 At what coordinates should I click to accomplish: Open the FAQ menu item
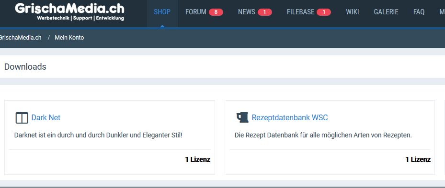pos(419,12)
